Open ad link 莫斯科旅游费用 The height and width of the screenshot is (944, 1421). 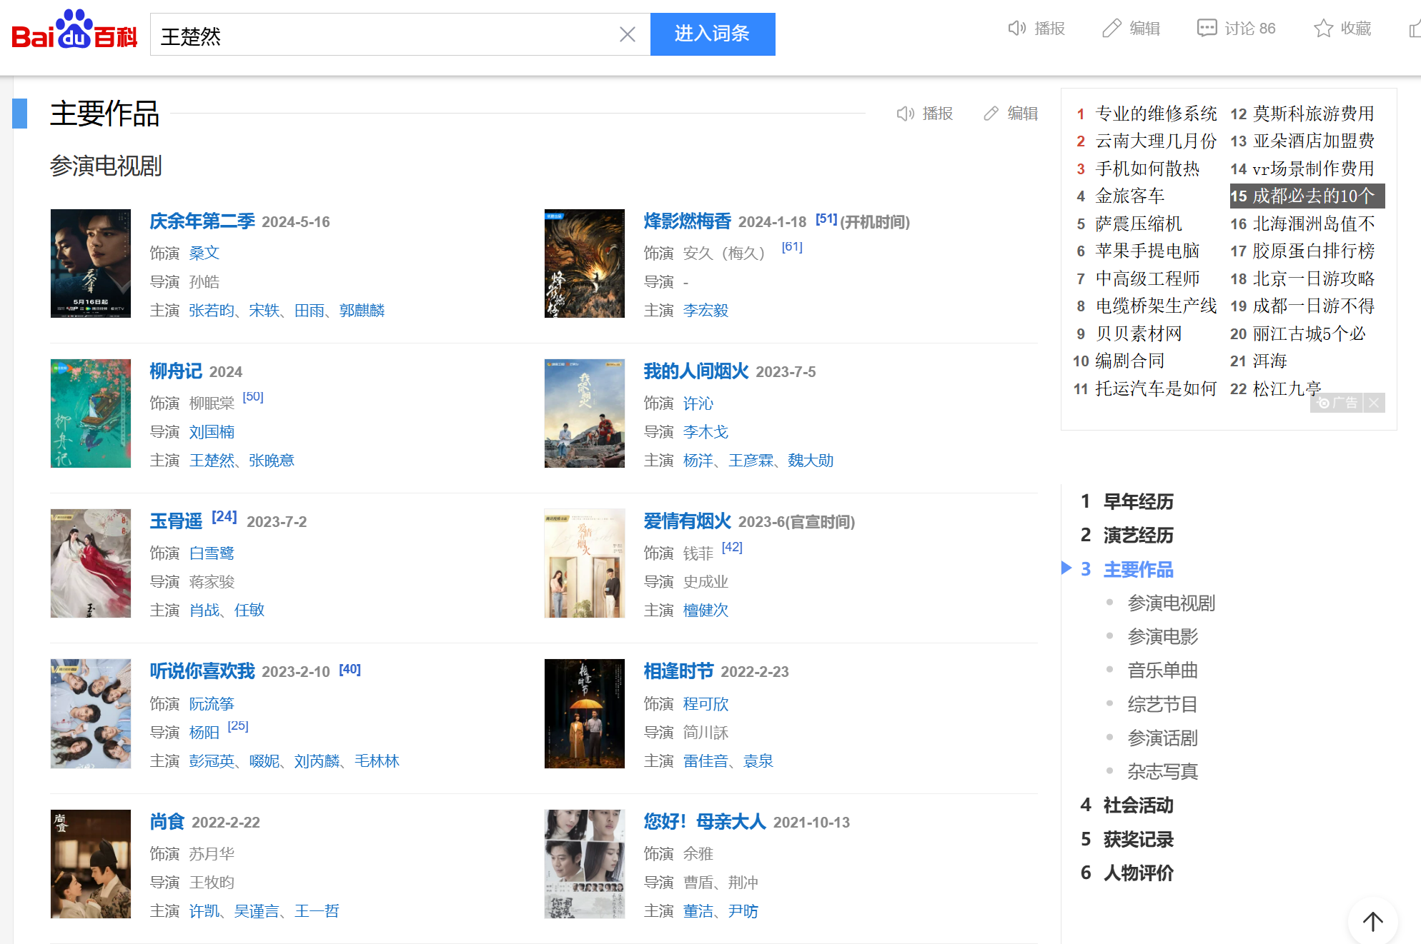click(x=1314, y=114)
